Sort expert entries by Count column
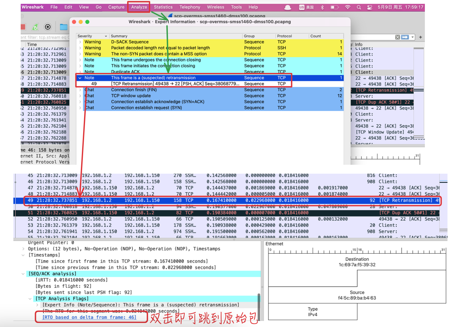The image size is (458, 327). pos(326,36)
